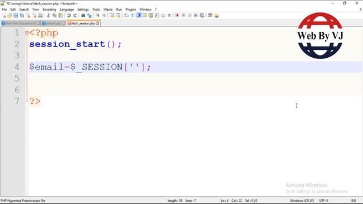Click the session_start(); code line
Viewport: 363px width, 204px height.
[x=75, y=44]
